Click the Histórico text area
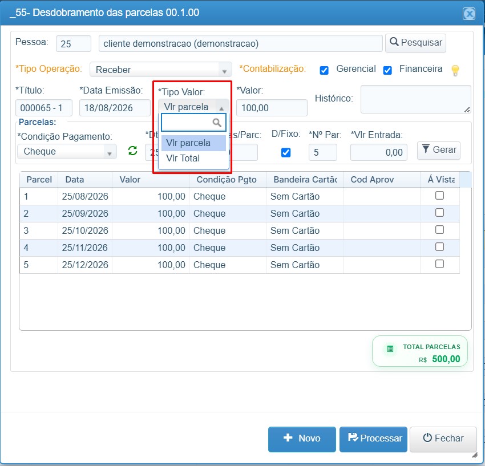This screenshot has height=466, width=485. pyautogui.click(x=416, y=99)
